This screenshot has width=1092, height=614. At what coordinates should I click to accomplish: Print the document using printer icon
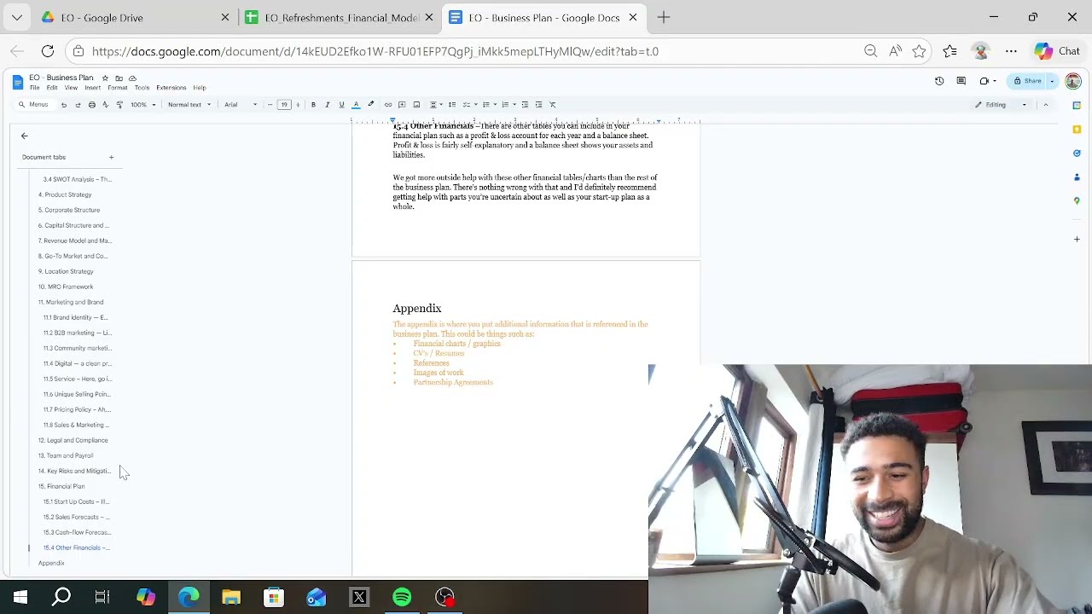(x=91, y=105)
